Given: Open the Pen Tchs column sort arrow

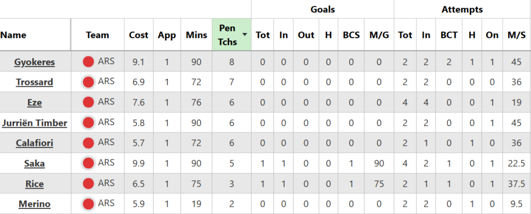Looking at the screenshot, I should tap(245, 34).
